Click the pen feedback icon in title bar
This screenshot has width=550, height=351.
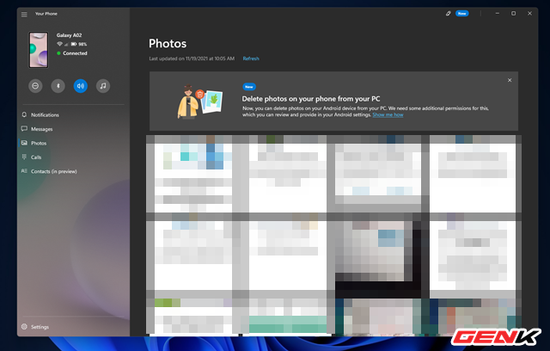449,14
